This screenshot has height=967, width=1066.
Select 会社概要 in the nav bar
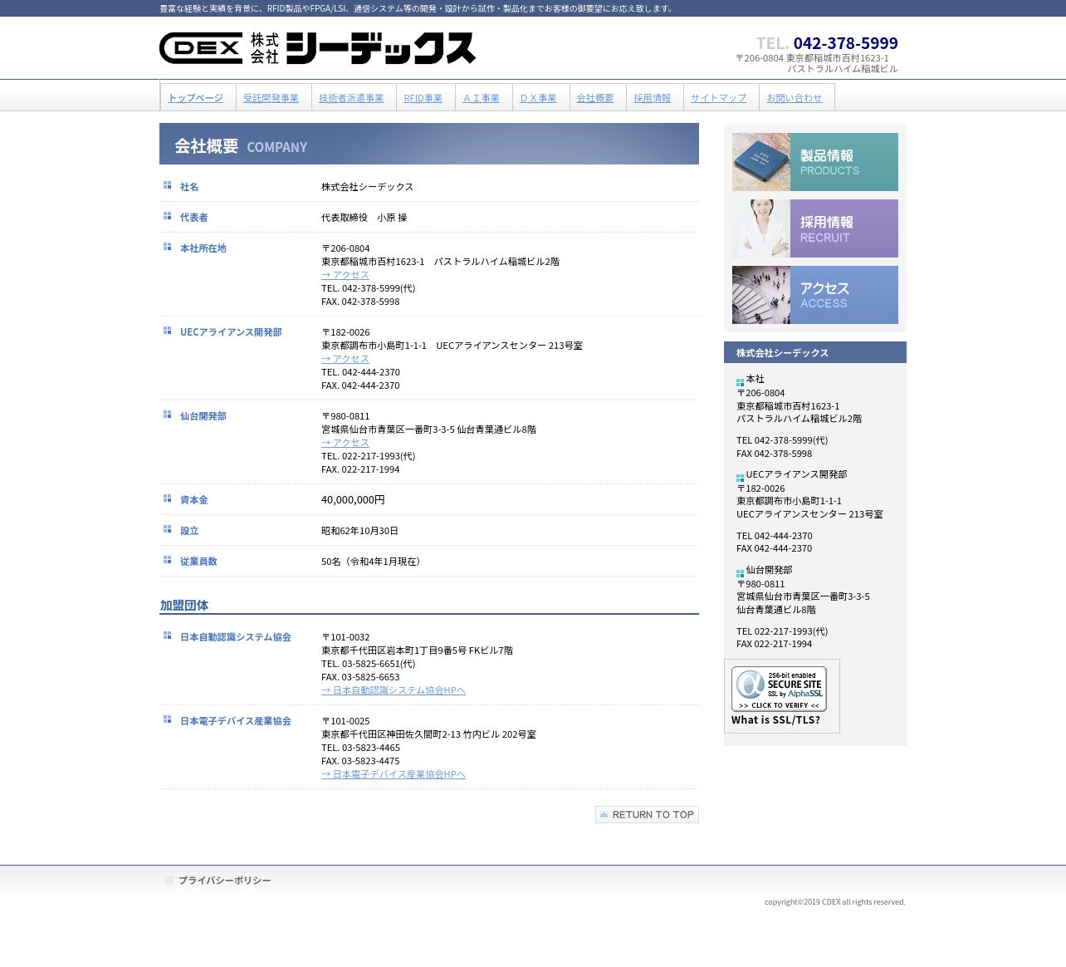pos(595,98)
